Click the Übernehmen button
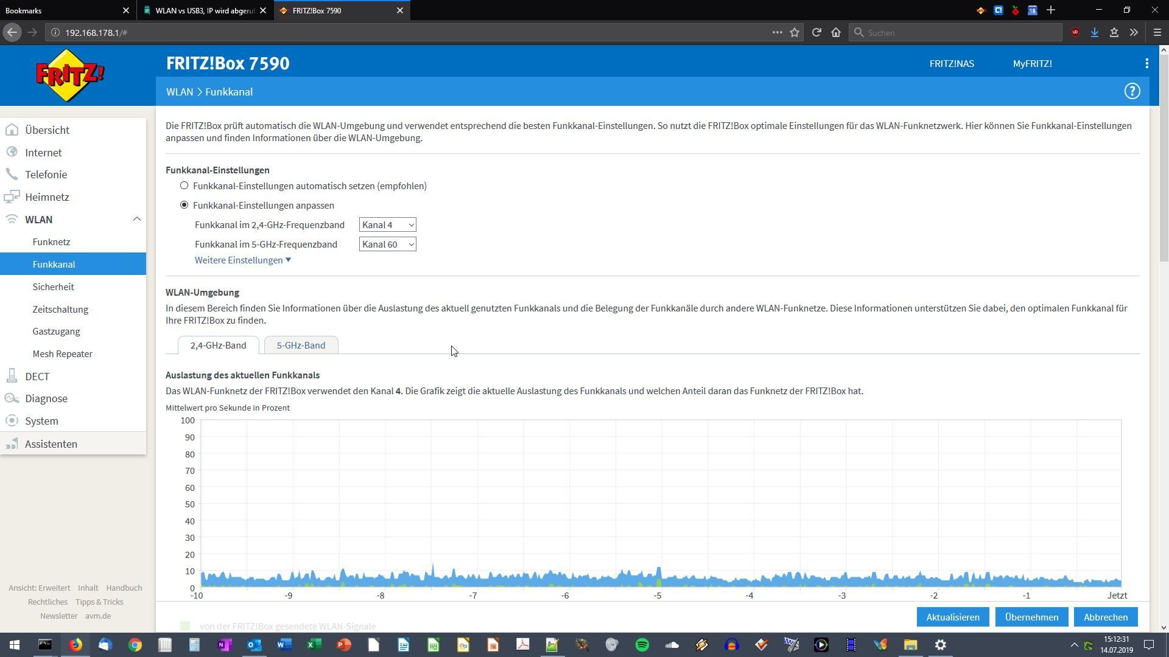The width and height of the screenshot is (1169, 657). tap(1031, 617)
